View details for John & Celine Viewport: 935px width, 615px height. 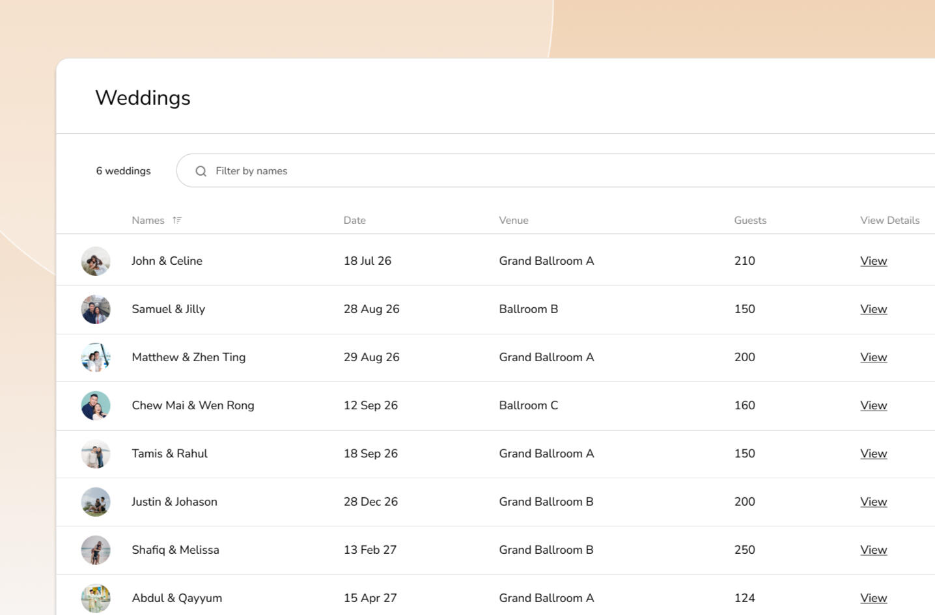click(x=873, y=261)
